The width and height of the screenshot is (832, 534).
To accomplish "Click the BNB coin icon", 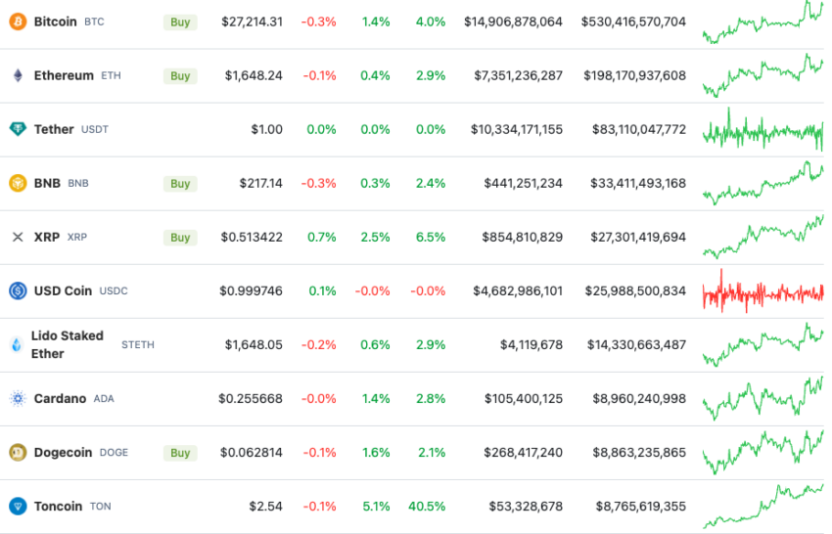I will tap(18, 184).
